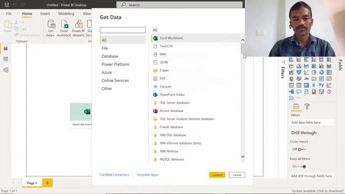The height and width of the screenshot is (194, 345).
Task: Add a new page with plus button
Action: [47, 183]
